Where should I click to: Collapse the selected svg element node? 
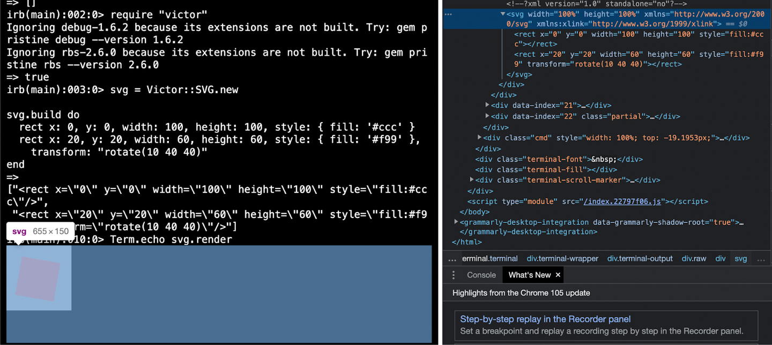503,14
